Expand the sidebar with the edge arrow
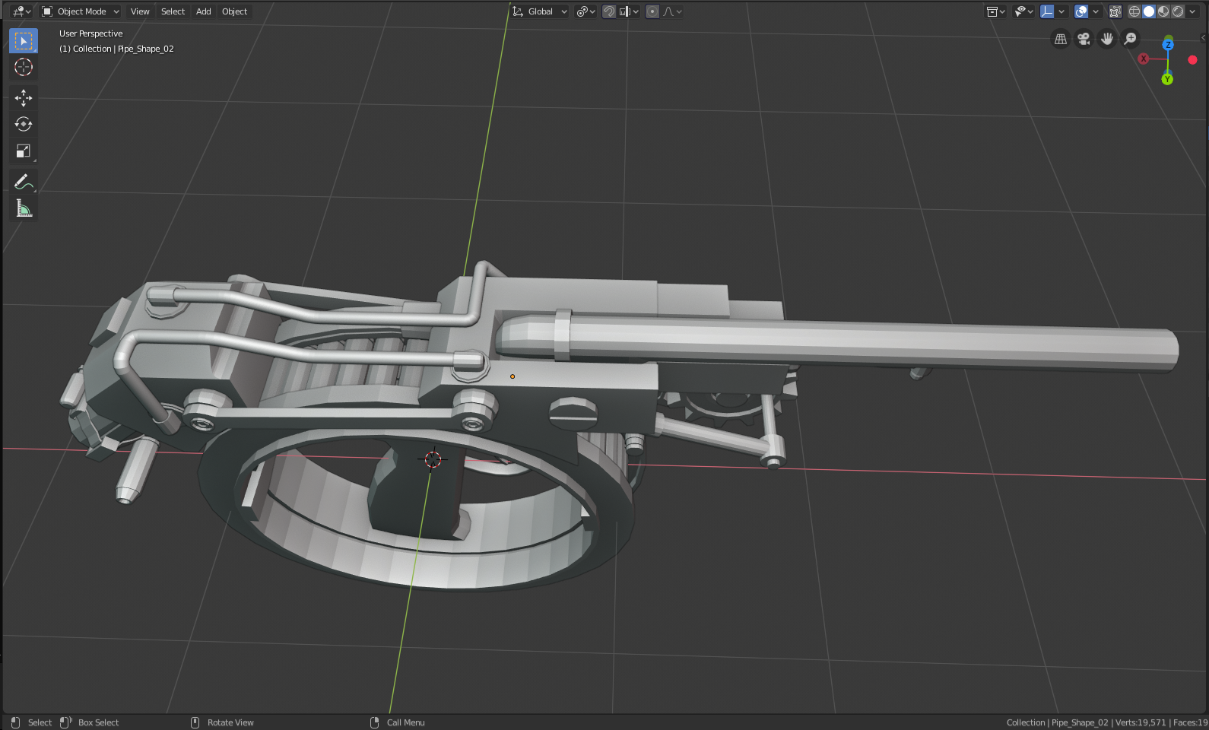The image size is (1209, 730). click(x=1203, y=37)
